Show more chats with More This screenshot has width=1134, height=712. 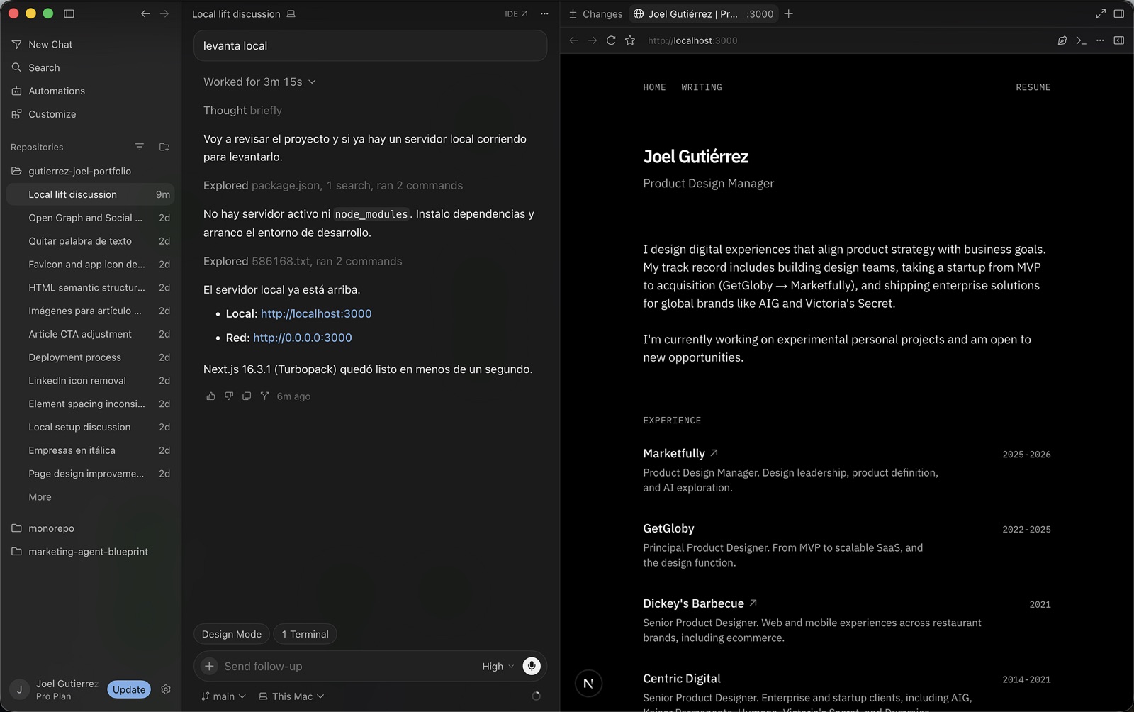tap(40, 497)
